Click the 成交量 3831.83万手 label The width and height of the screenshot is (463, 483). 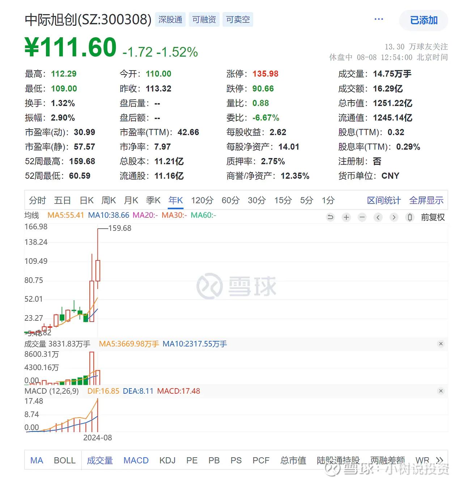tap(57, 344)
